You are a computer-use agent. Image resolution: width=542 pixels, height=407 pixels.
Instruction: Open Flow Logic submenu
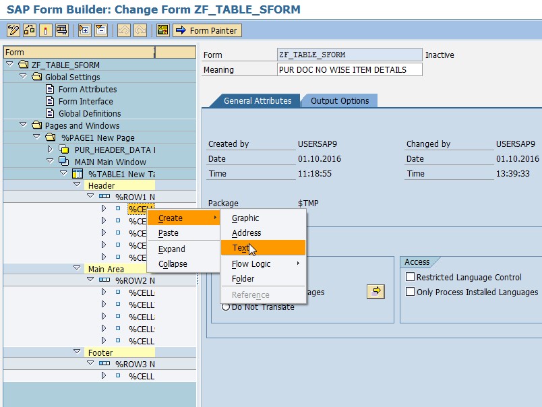tap(263, 263)
